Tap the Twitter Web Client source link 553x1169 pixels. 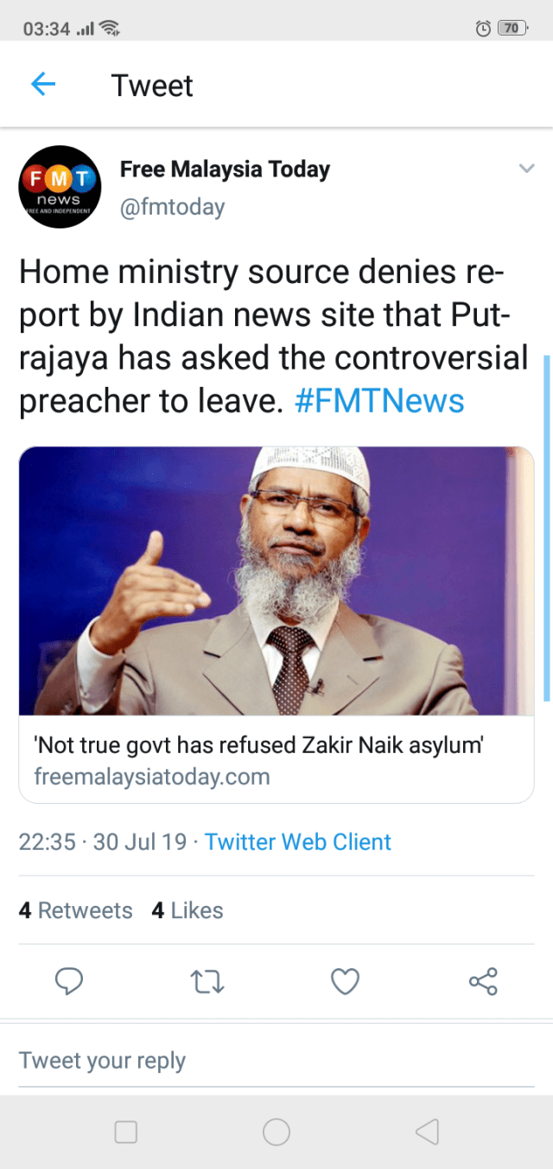pyautogui.click(x=298, y=842)
